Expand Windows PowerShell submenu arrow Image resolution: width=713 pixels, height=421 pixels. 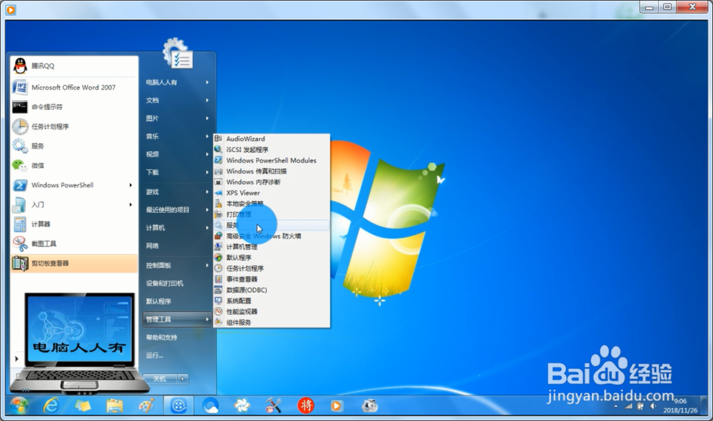pyautogui.click(x=130, y=184)
